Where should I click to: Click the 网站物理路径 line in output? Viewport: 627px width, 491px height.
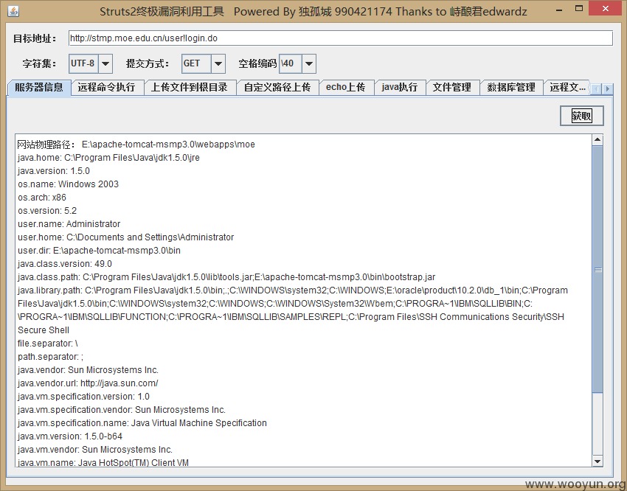pos(136,144)
